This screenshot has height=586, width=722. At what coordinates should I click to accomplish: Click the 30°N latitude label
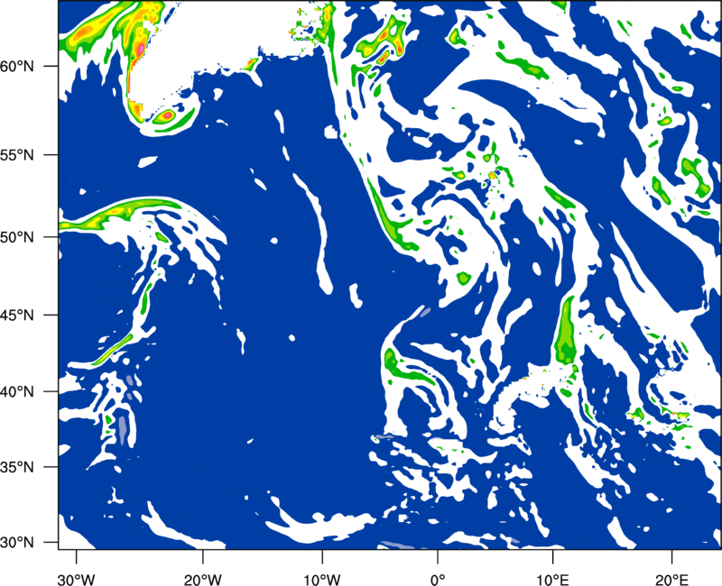pyautogui.click(x=17, y=543)
